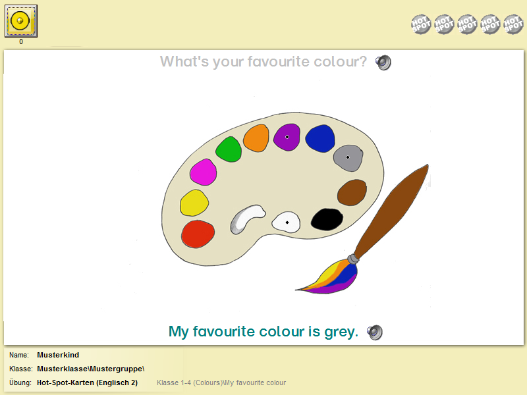Click the orange paint blob
This screenshot has width=527, height=395.
click(256, 138)
